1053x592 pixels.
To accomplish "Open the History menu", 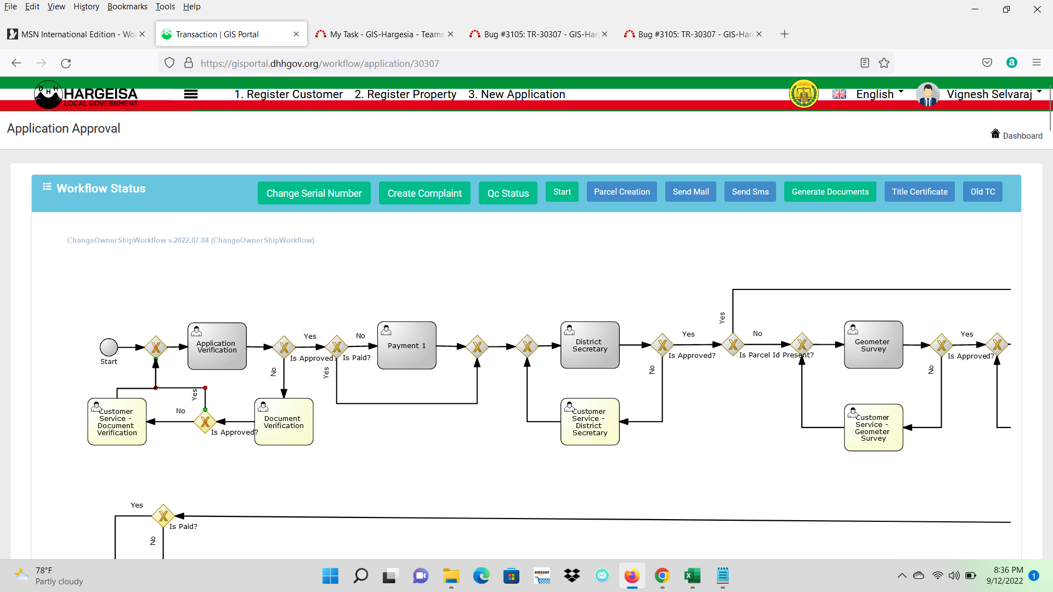I will [x=86, y=7].
